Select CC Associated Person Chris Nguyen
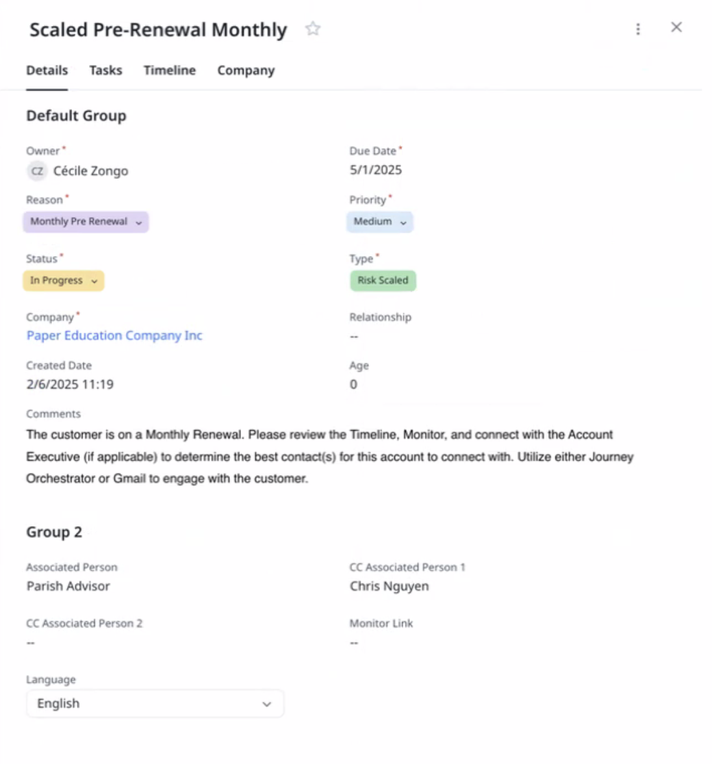Viewport: 712px width, 764px height. point(389,586)
